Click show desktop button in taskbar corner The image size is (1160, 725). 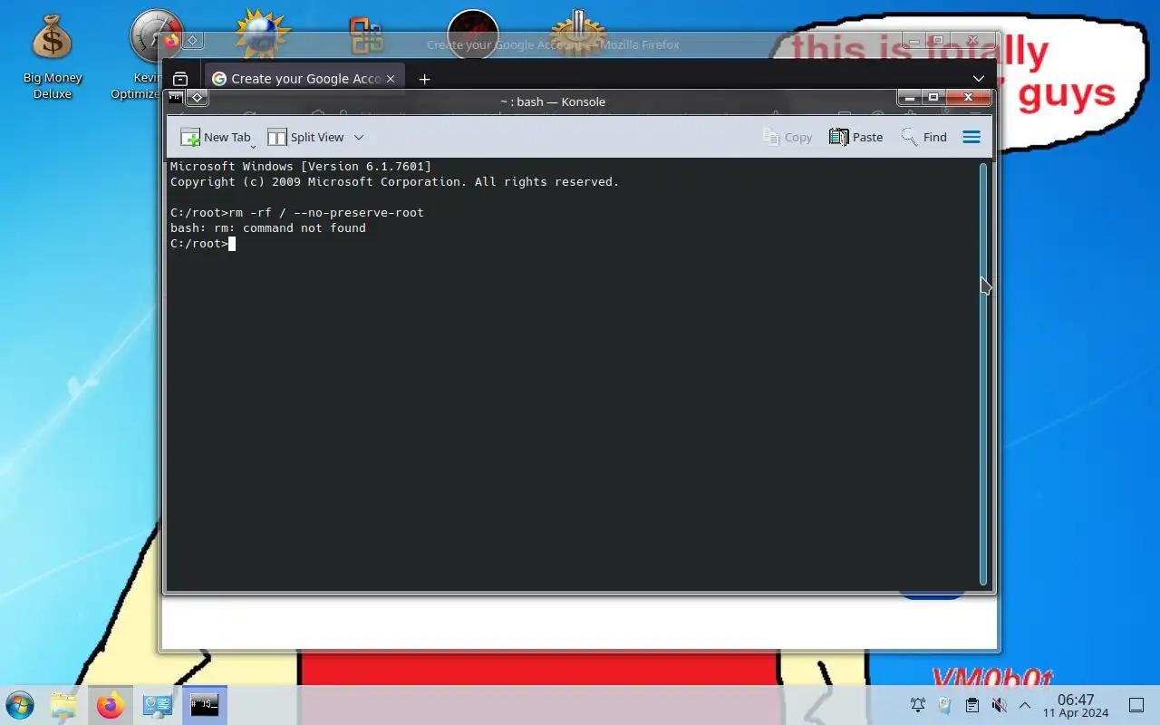pyautogui.click(x=1136, y=705)
